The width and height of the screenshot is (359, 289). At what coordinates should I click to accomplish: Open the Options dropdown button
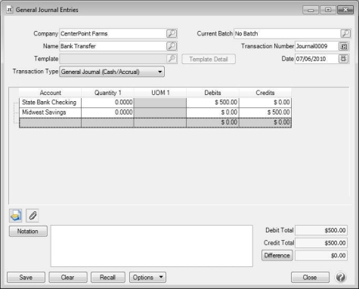click(147, 277)
